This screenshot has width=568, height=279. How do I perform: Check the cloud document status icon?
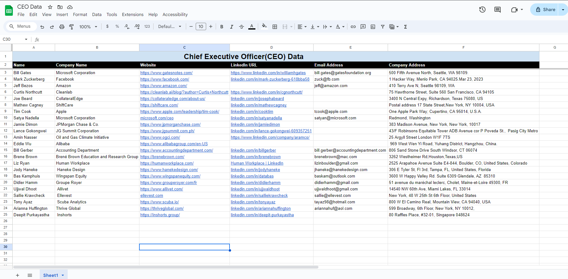70,7
